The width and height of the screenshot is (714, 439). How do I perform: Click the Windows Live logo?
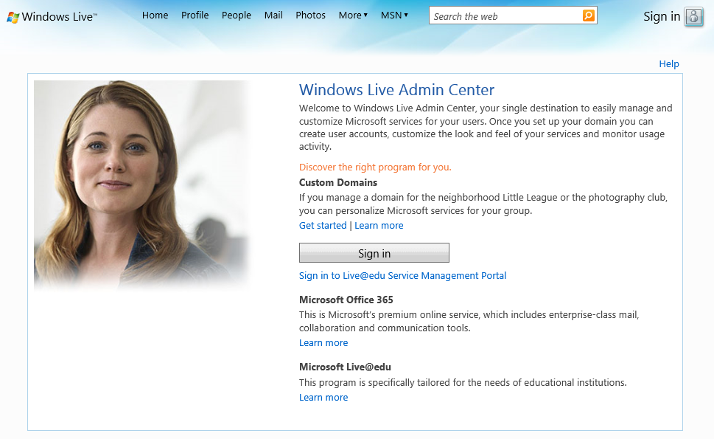point(52,17)
